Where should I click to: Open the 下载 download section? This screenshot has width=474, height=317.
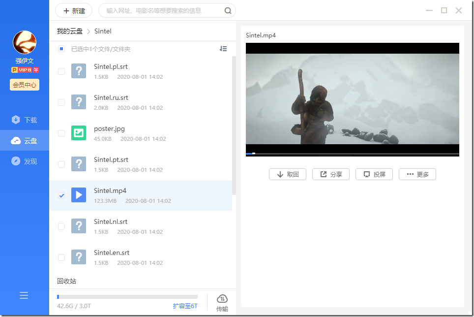click(25, 120)
